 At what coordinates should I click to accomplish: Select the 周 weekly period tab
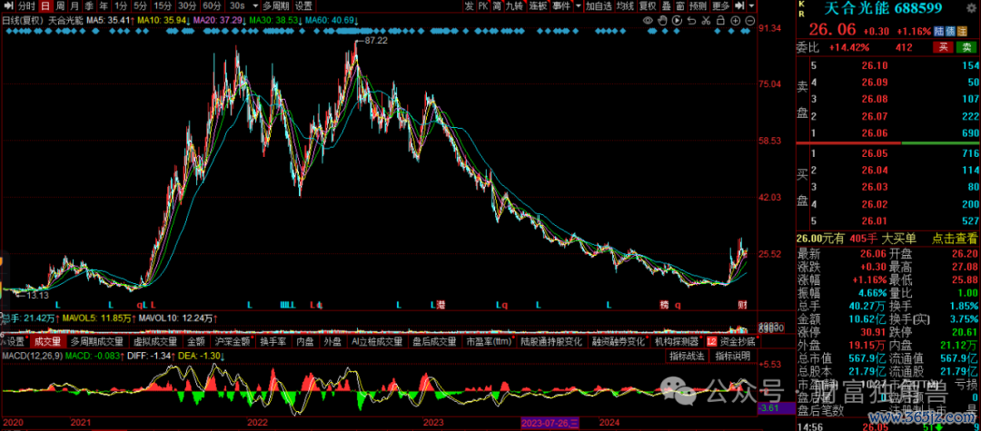click(x=60, y=6)
